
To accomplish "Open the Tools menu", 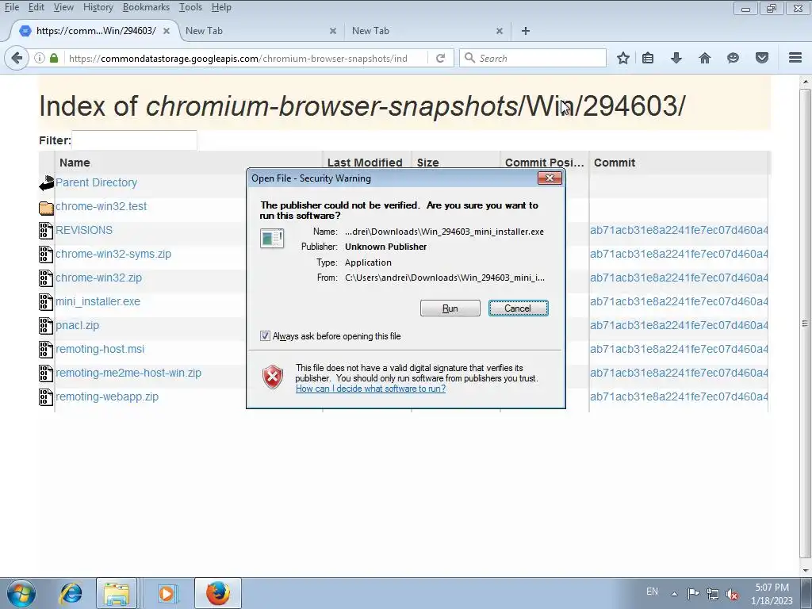I will 190,7.
